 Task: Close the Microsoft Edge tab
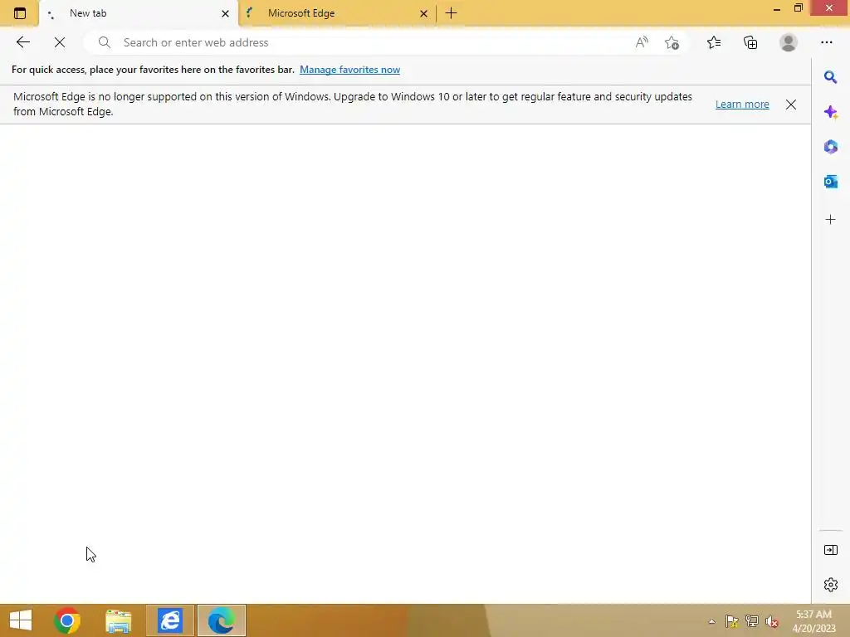point(423,13)
